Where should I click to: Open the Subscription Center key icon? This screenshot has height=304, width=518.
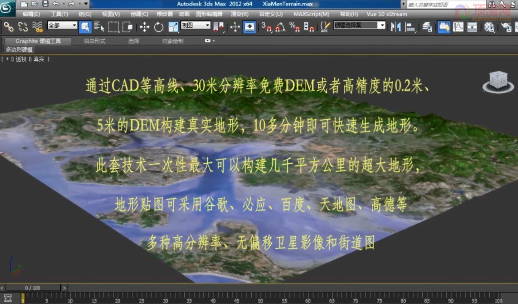click(502, 4)
